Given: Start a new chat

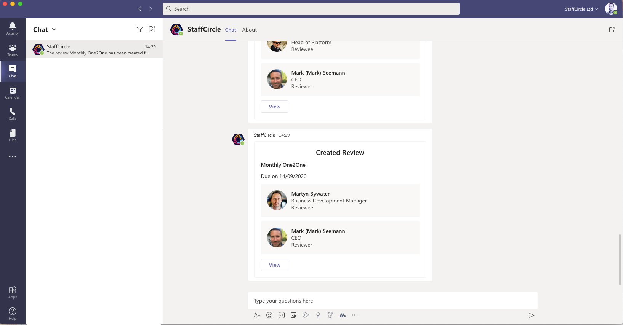Looking at the screenshot, I should tap(152, 29).
